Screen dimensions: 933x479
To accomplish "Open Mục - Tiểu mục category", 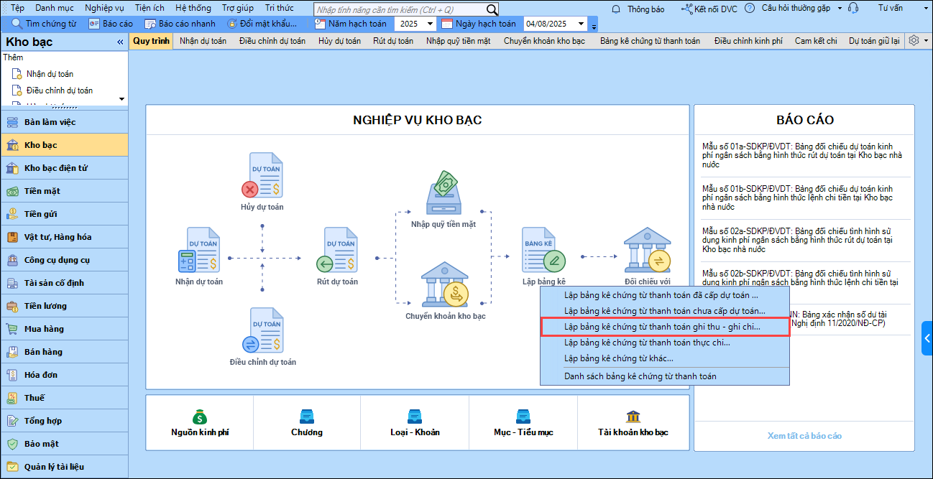I will pyautogui.click(x=523, y=423).
